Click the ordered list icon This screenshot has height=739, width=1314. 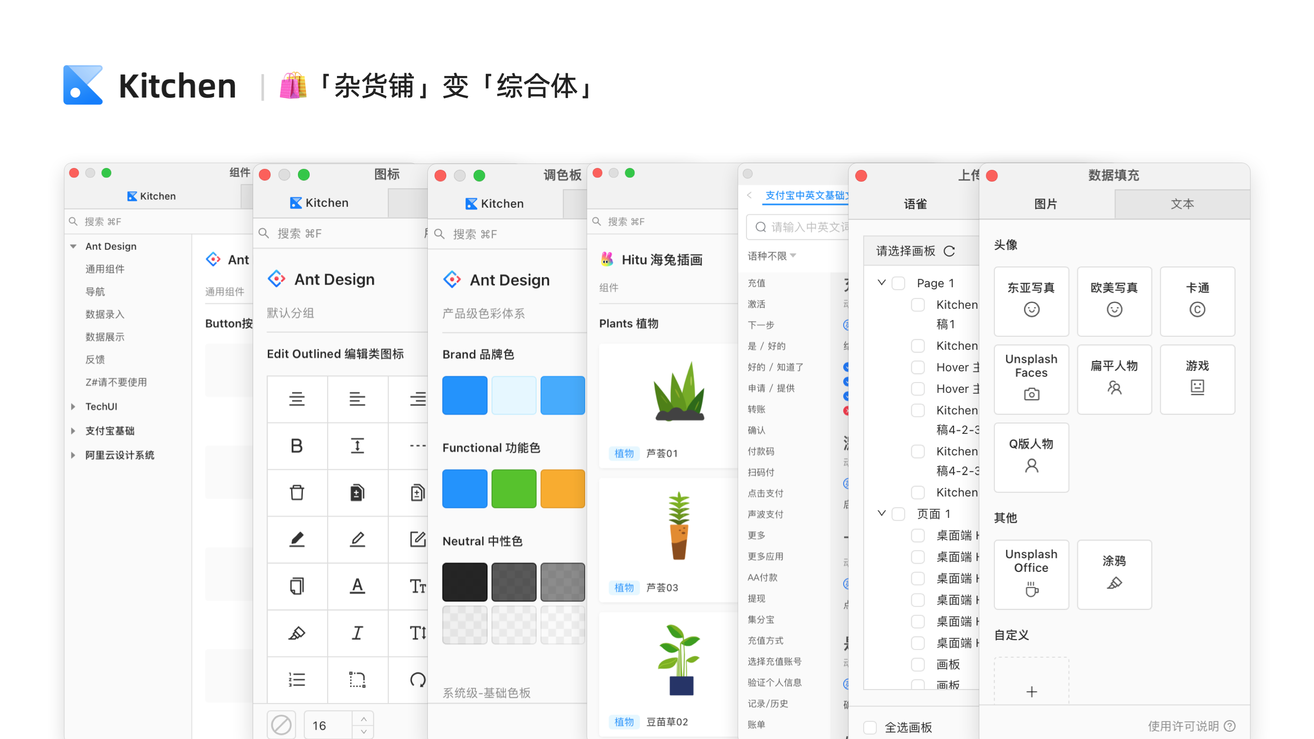[296, 679]
